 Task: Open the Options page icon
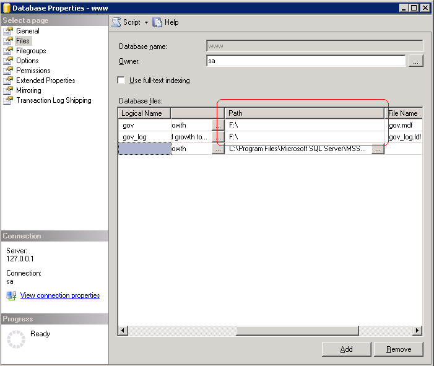click(x=8, y=61)
